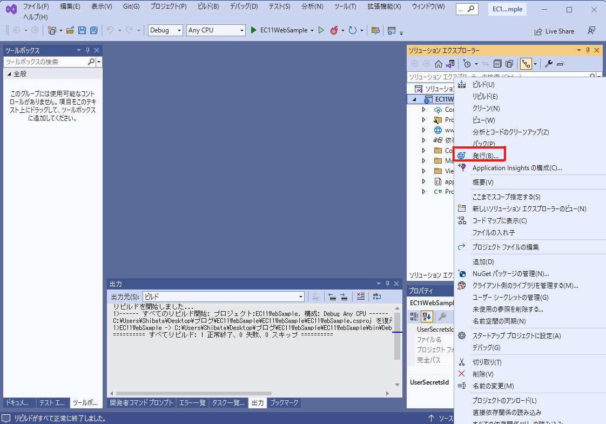This screenshot has height=424, width=606.
Task: Switch to the エラー一覧 tab
Action: tap(192, 403)
